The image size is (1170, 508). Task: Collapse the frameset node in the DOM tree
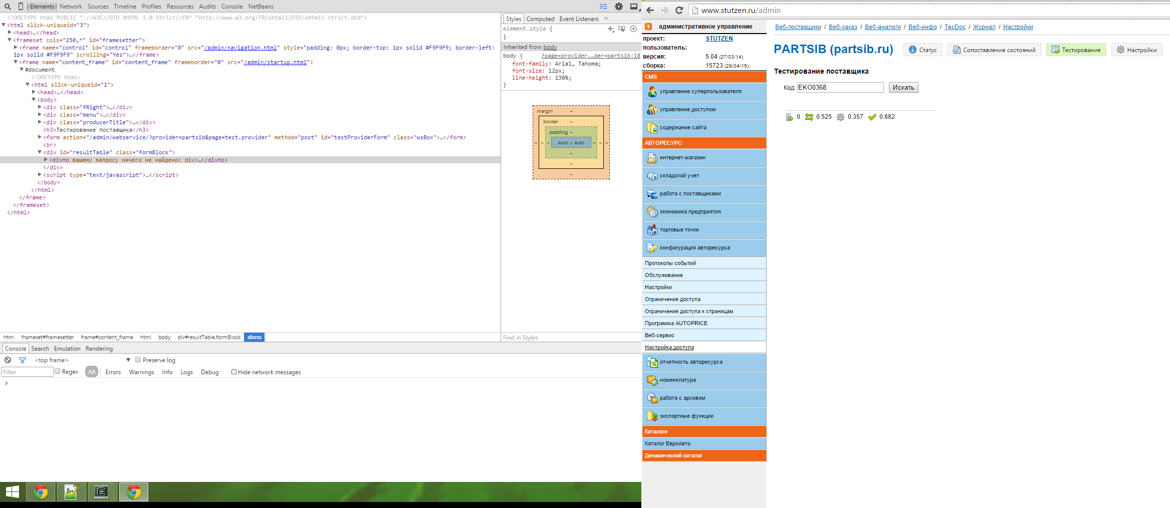point(10,40)
